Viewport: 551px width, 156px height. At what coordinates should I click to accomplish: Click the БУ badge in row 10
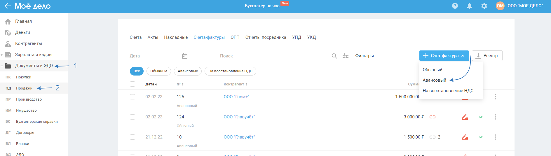click(481, 137)
